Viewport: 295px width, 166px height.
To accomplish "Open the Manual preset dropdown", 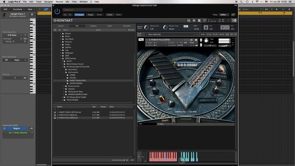I will click(x=83, y=10).
